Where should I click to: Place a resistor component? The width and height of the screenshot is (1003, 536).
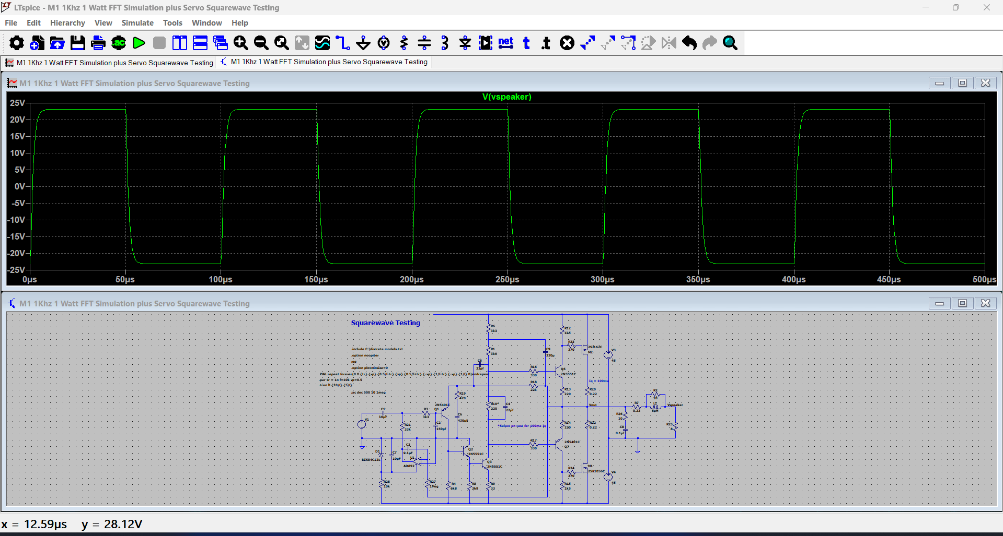tap(404, 43)
